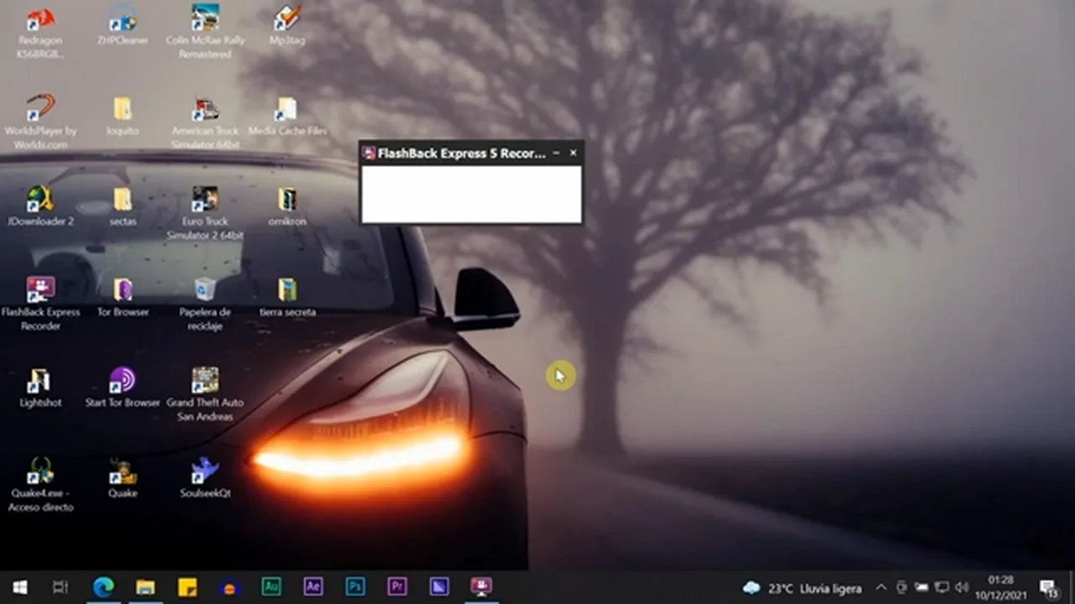The image size is (1075, 604).
Task: Select the Mp3tag desktop shortcut
Action: coord(287,19)
